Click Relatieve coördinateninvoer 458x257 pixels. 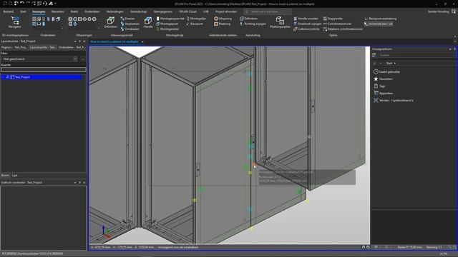coord(343,29)
